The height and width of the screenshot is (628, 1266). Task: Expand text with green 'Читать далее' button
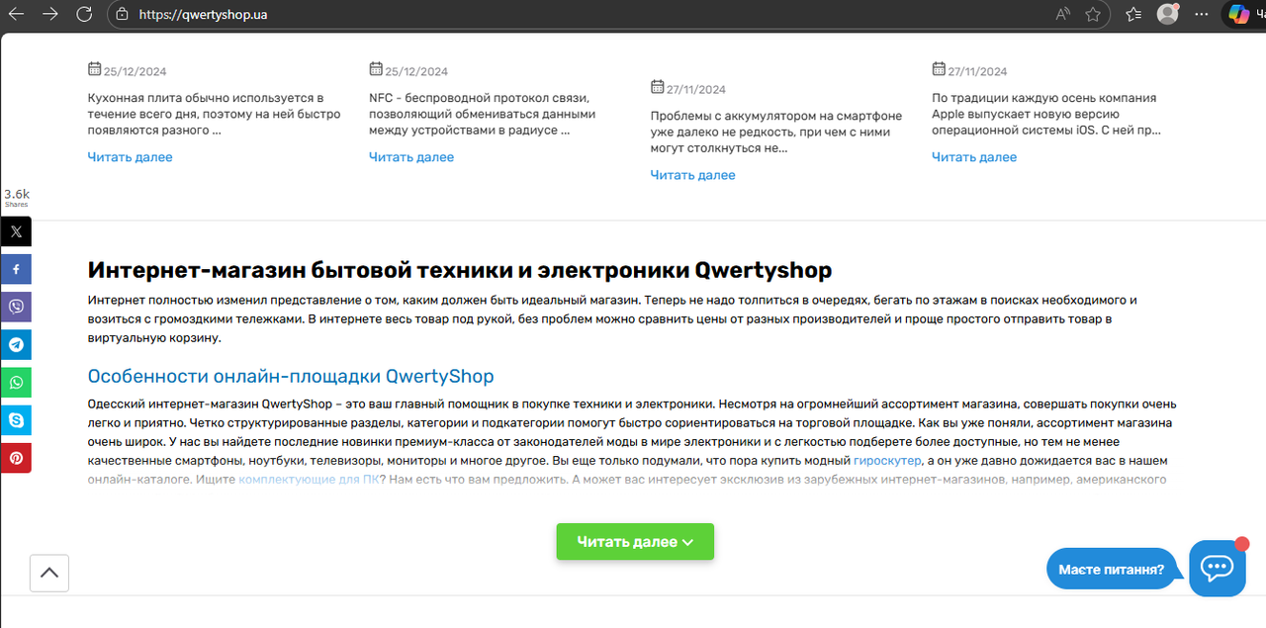tap(635, 542)
